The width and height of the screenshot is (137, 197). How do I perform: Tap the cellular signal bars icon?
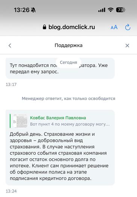click(x=102, y=10)
